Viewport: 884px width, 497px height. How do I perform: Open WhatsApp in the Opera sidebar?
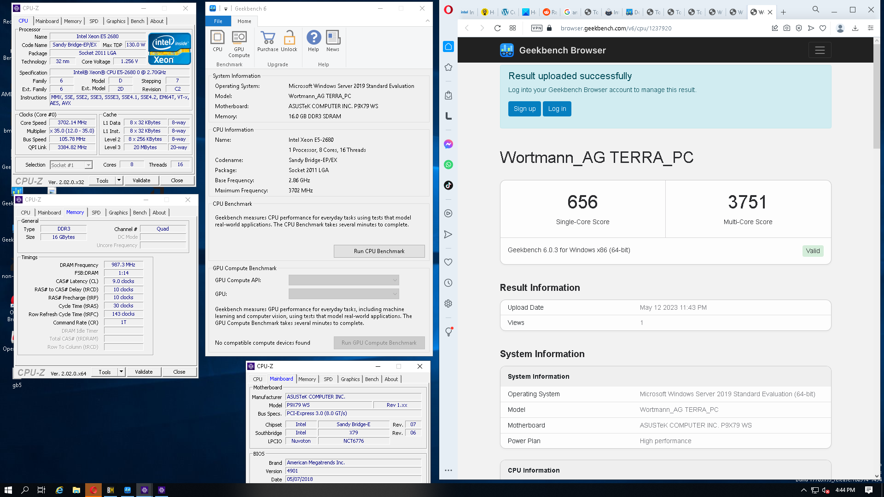[448, 165]
